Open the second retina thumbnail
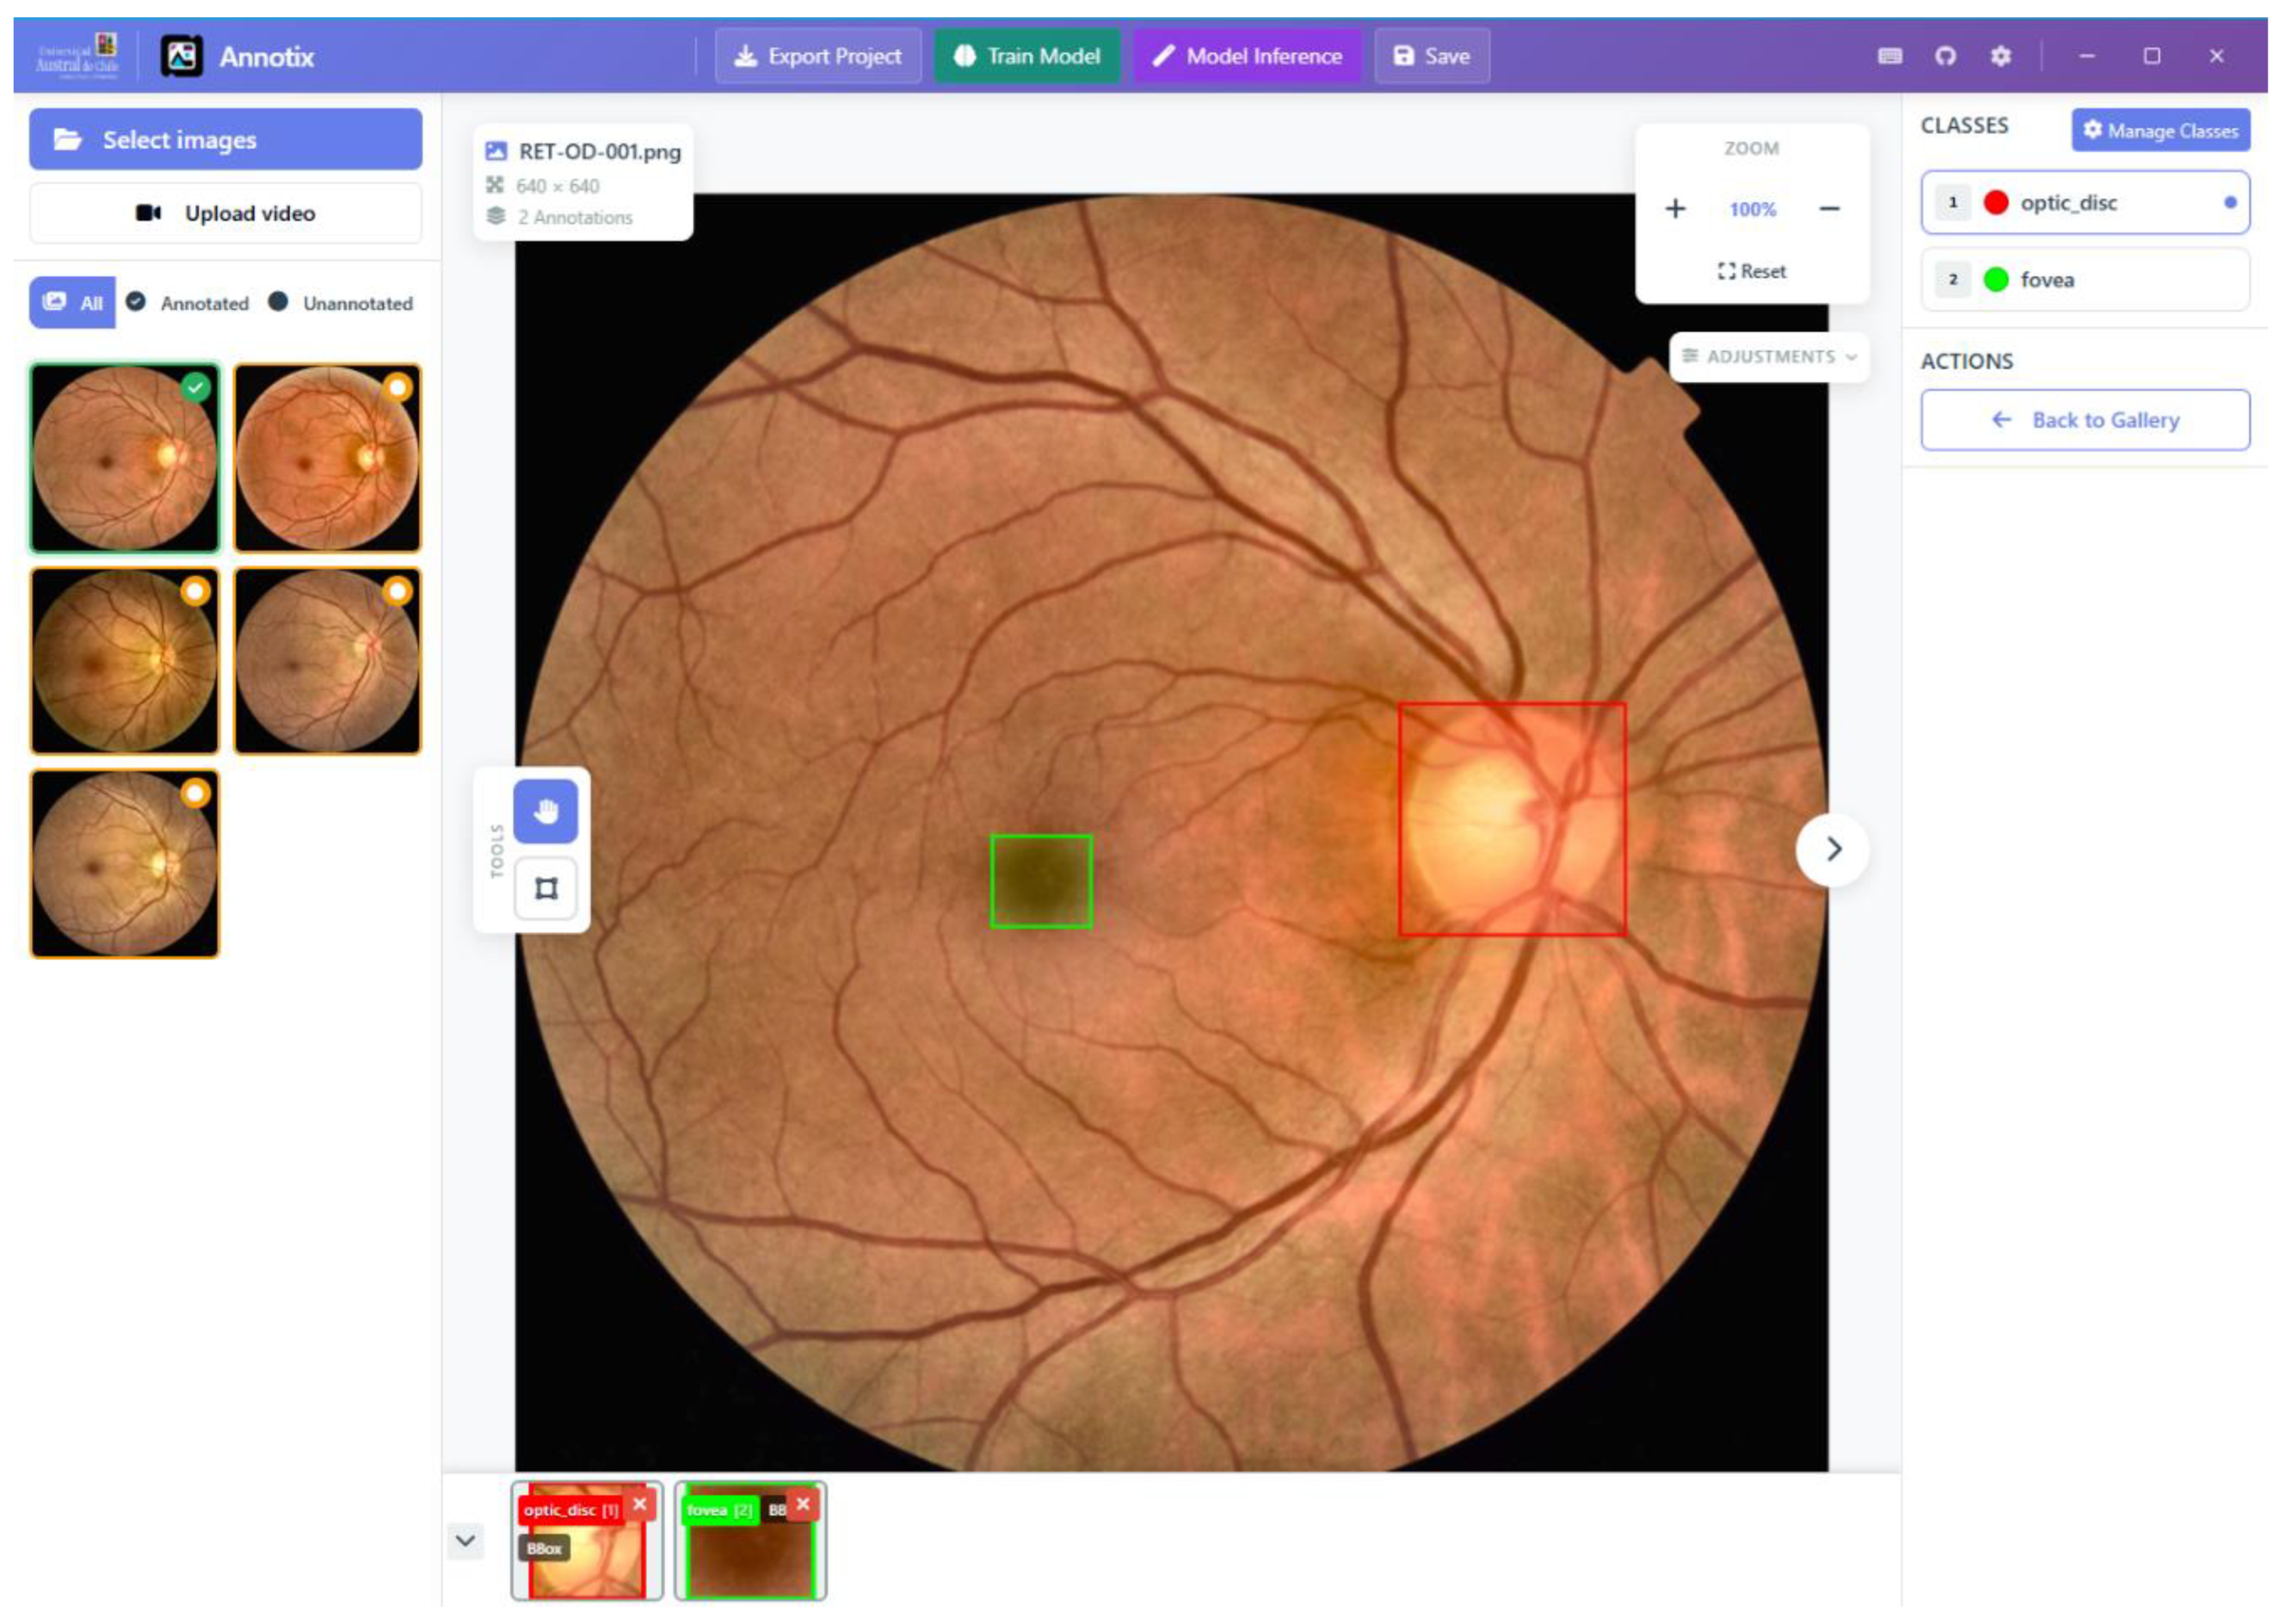The height and width of the screenshot is (1624, 2280). click(328, 458)
